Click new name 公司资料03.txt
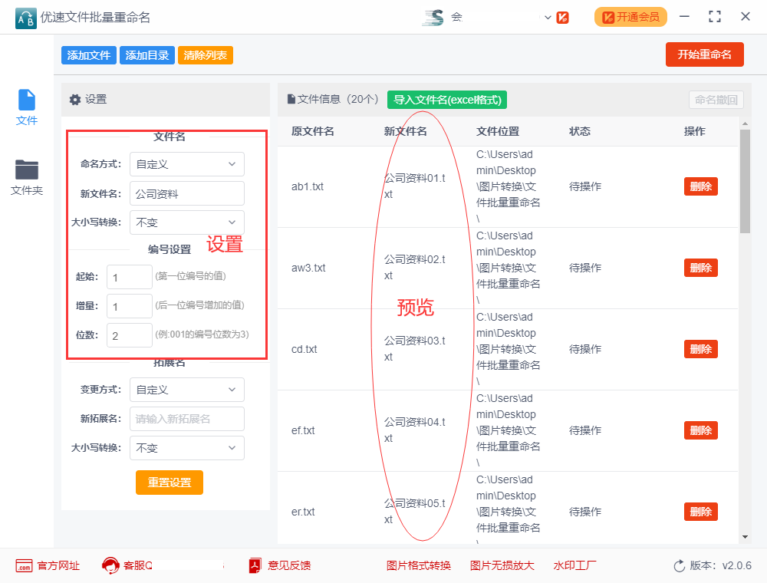767x583 pixels. tap(414, 349)
